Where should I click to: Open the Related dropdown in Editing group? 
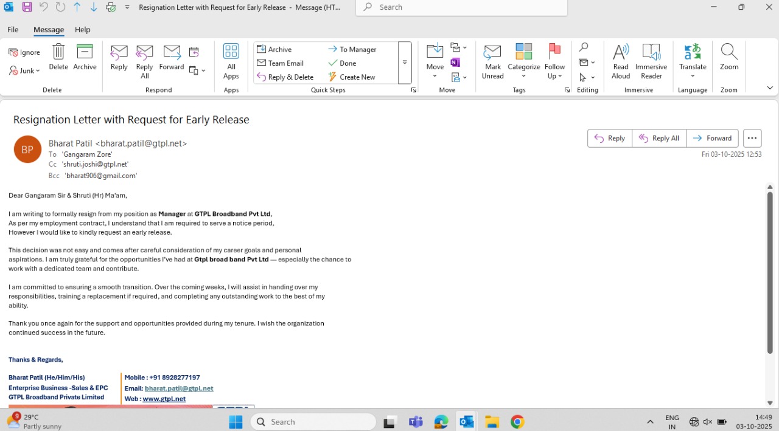(x=587, y=62)
